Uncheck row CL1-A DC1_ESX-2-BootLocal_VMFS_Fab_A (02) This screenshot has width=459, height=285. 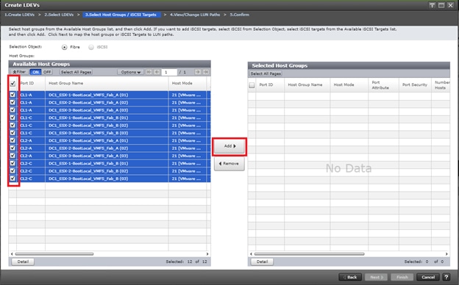click(13, 102)
